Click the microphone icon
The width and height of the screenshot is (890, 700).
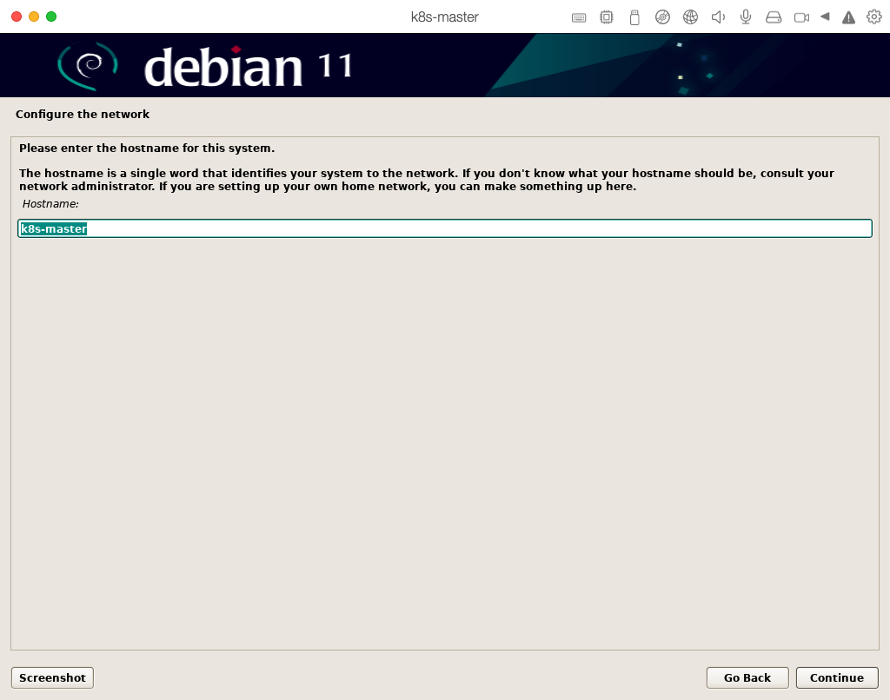(x=746, y=17)
